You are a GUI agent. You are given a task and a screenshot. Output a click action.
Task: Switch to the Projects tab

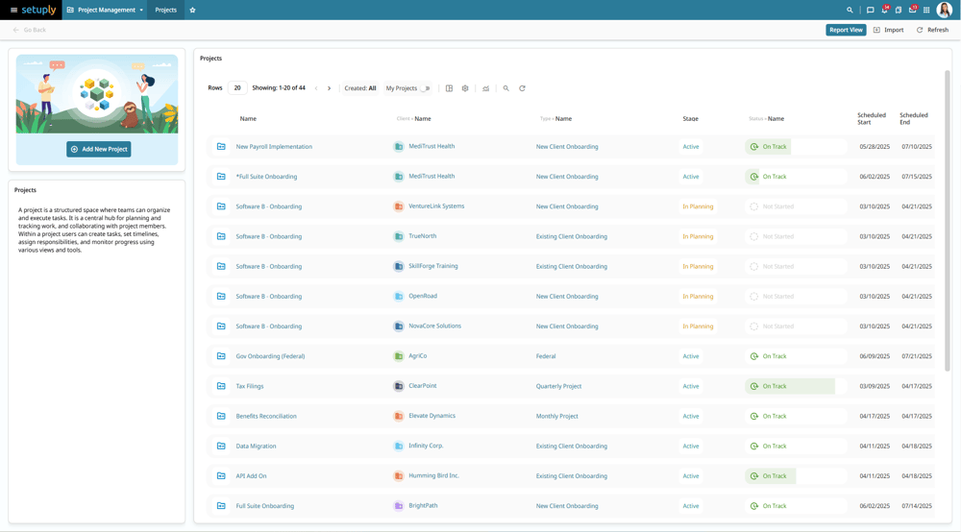(x=165, y=10)
